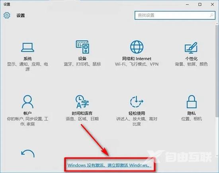The height and width of the screenshot is (173, 219).
Task: Focus the 查找设置 search field
Action: pos(175,15)
